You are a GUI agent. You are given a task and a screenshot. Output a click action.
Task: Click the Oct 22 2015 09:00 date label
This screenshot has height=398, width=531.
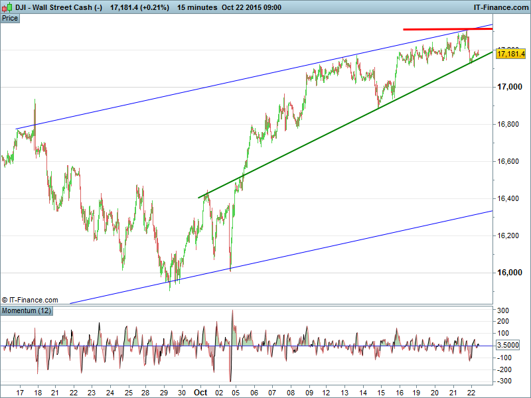click(x=252, y=7)
